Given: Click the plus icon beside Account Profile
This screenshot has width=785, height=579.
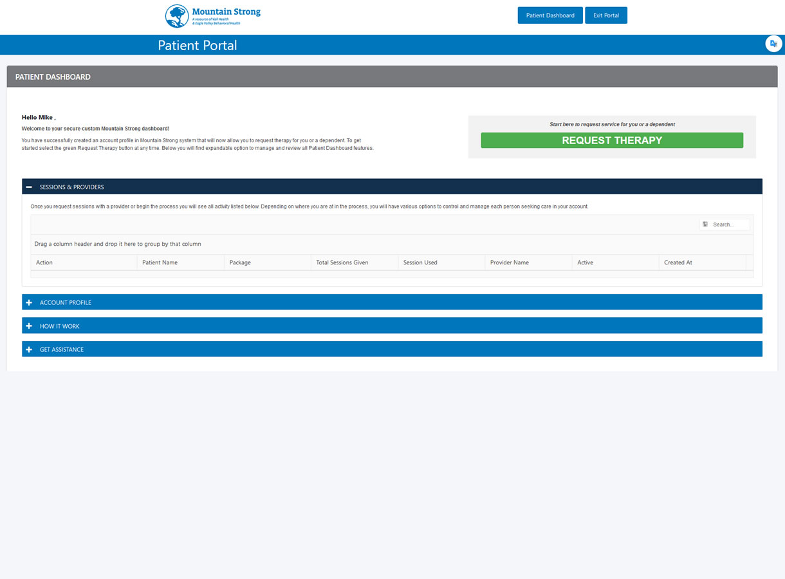Looking at the screenshot, I should coord(29,302).
